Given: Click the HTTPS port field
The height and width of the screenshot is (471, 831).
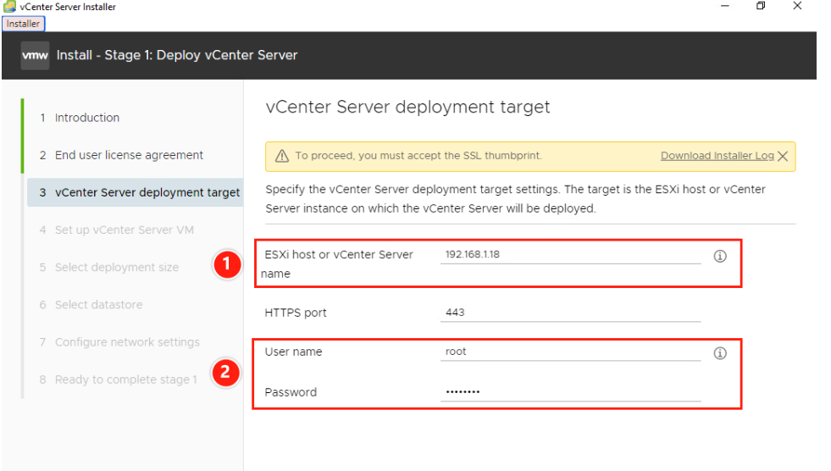Looking at the screenshot, I should (570, 313).
